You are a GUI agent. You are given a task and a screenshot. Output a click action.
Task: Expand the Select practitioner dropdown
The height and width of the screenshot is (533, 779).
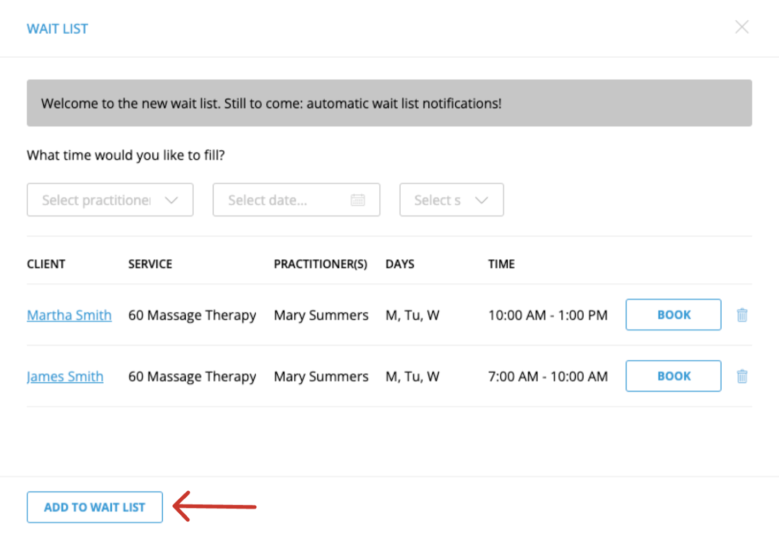pyautogui.click(x=110, y=199)
